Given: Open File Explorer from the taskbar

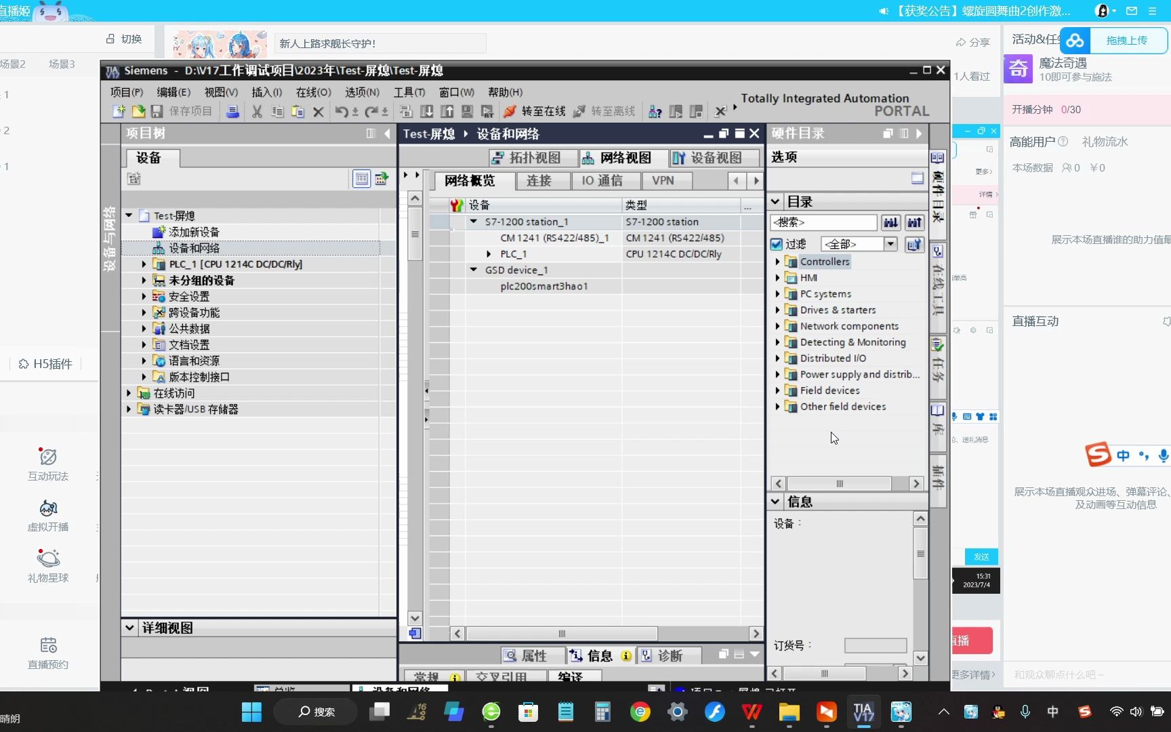Looking at the screenshot, I should [x=789, y=712].
